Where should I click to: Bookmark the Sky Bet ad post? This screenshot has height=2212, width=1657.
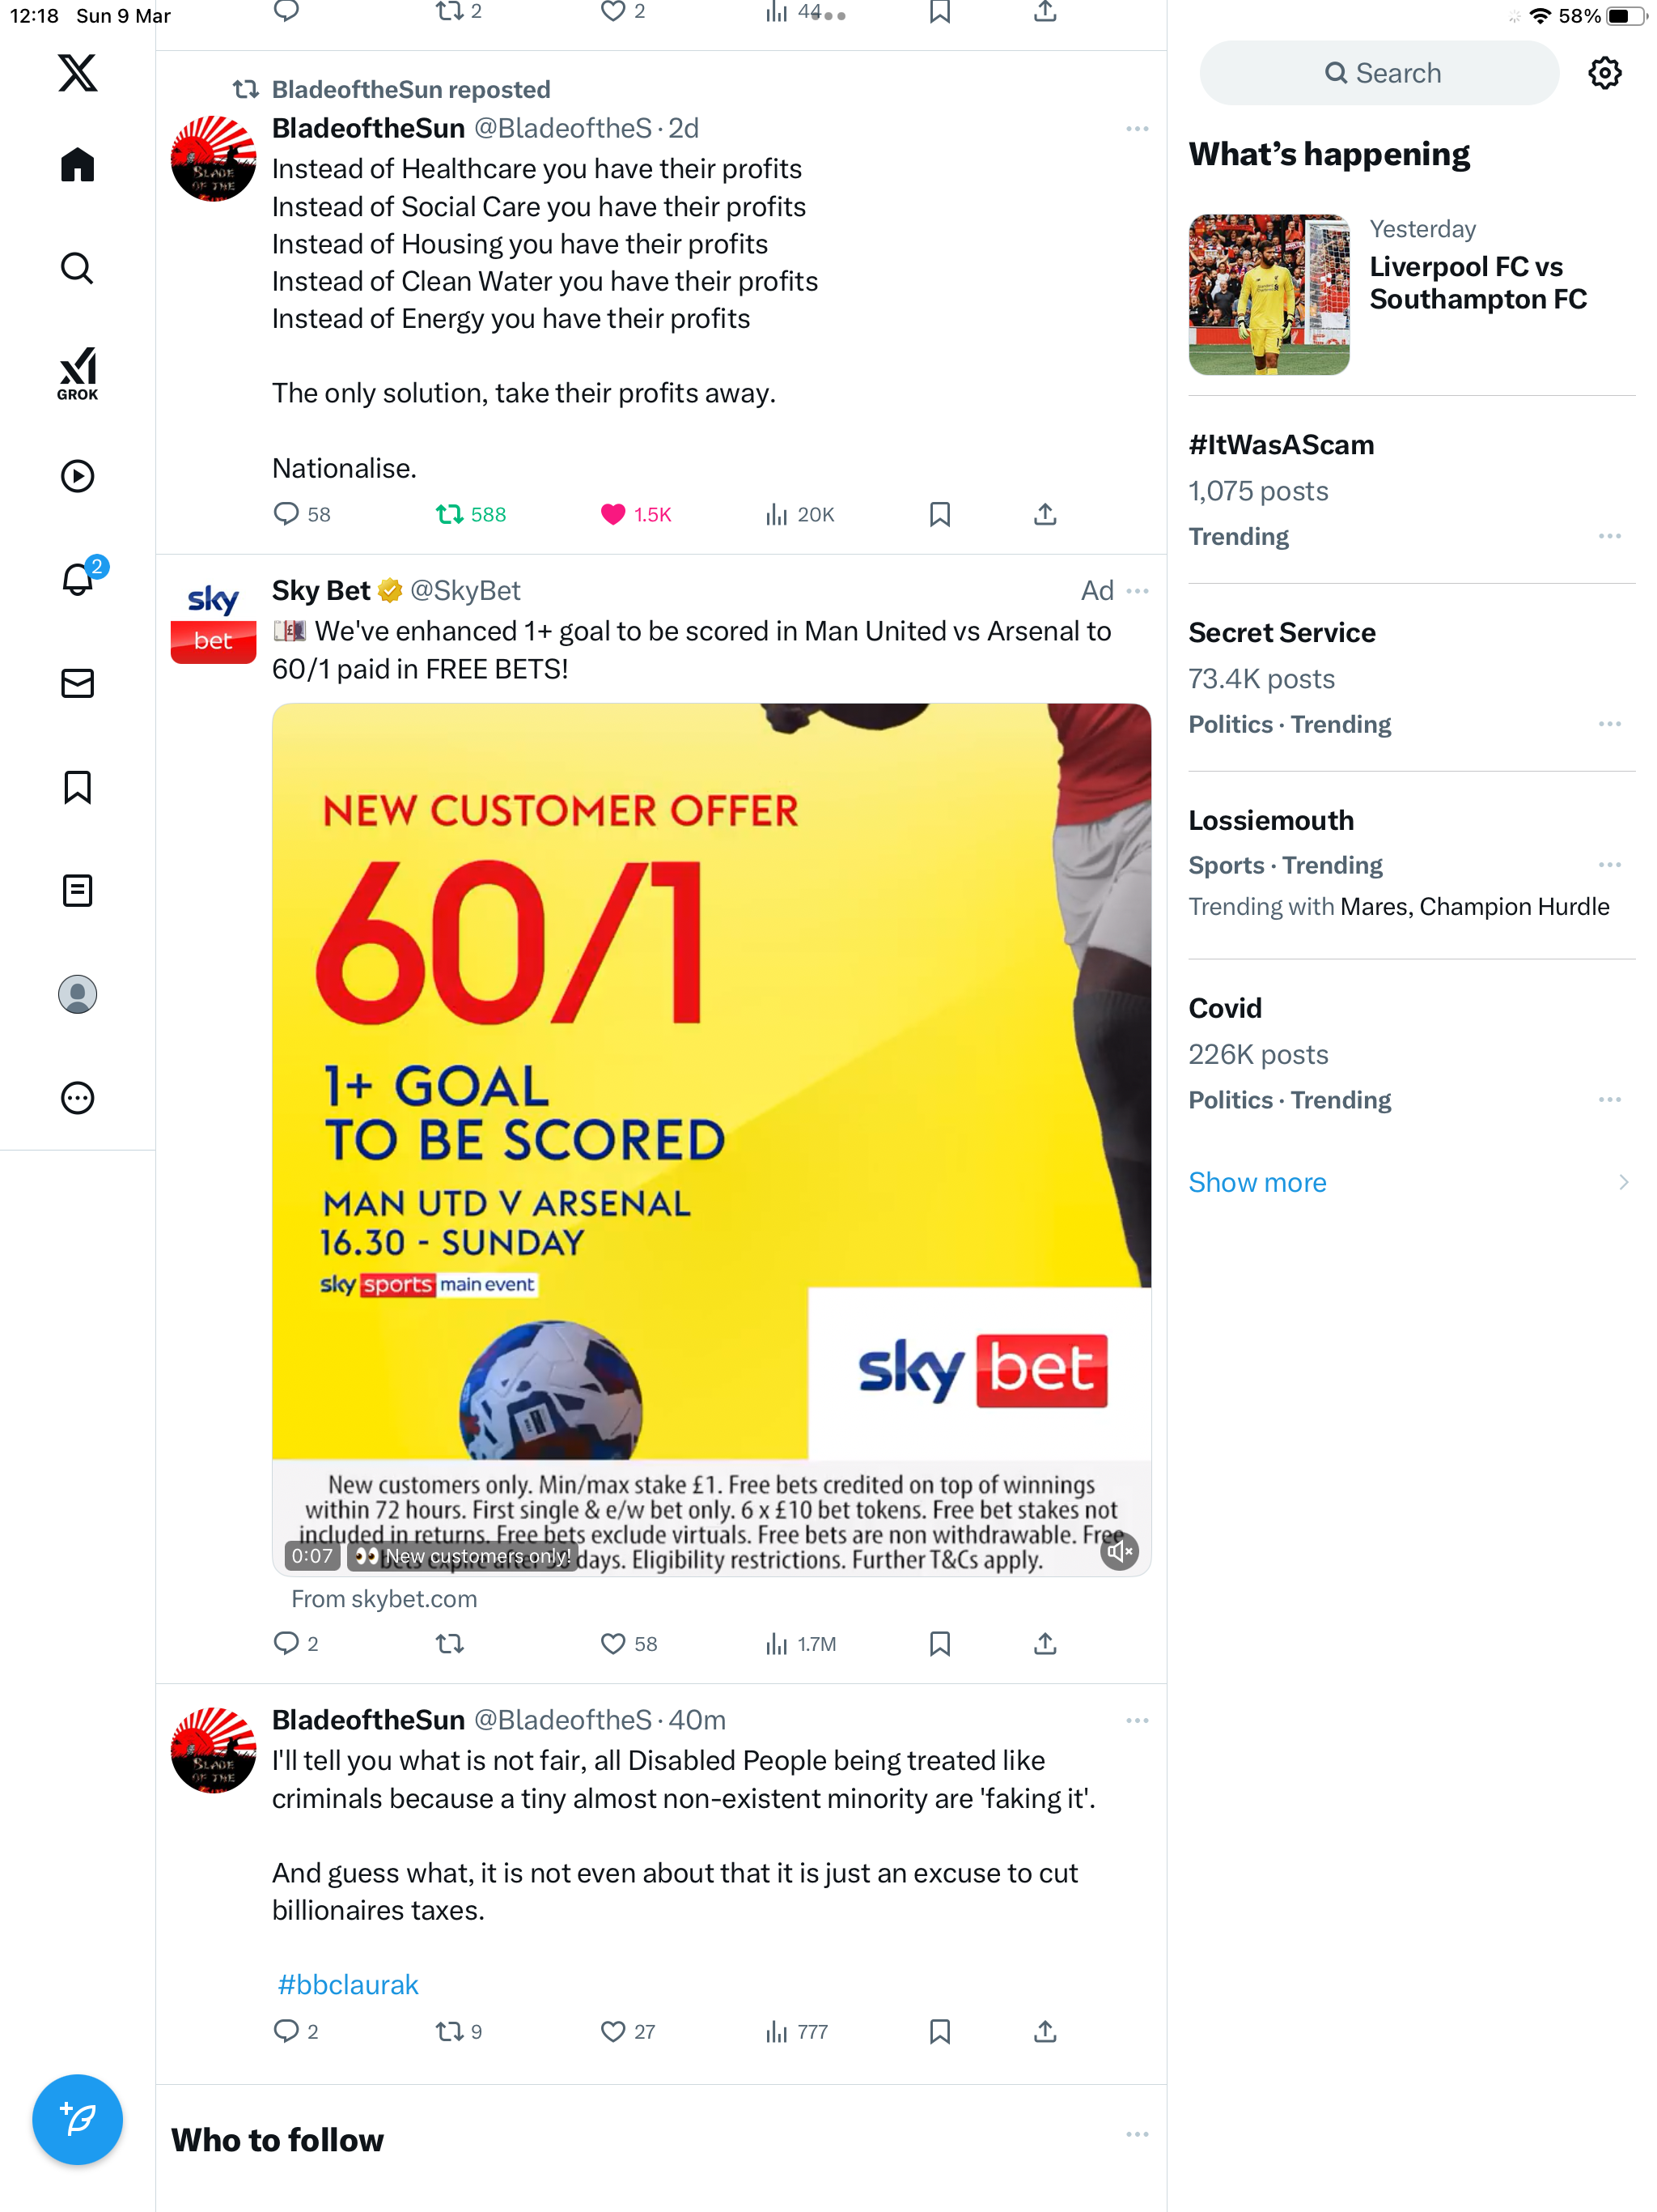pyautogui.click(x=939, y=1644)
